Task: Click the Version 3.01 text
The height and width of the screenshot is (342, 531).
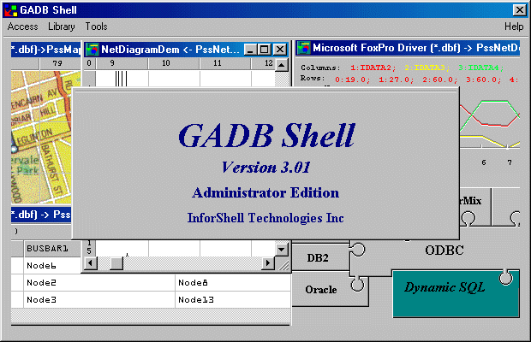Action: click(265, 168)
